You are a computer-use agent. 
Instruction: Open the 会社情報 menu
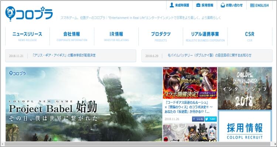point(72,36)
